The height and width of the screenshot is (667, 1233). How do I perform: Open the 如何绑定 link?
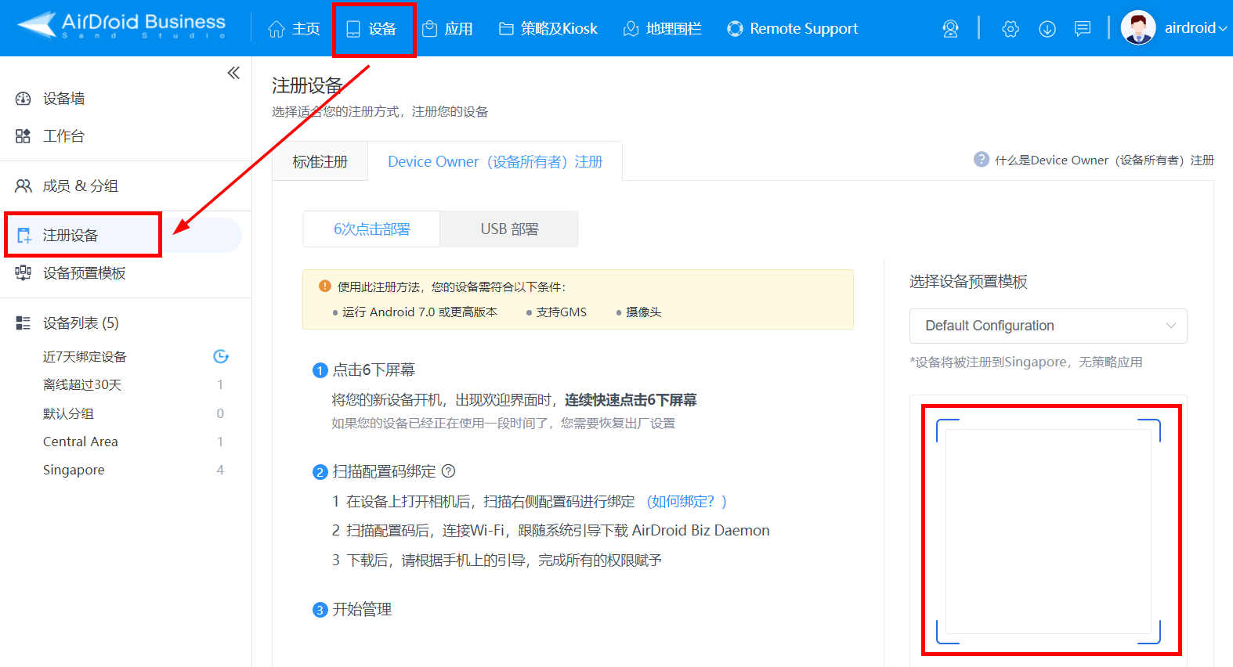tap(686, 502)
